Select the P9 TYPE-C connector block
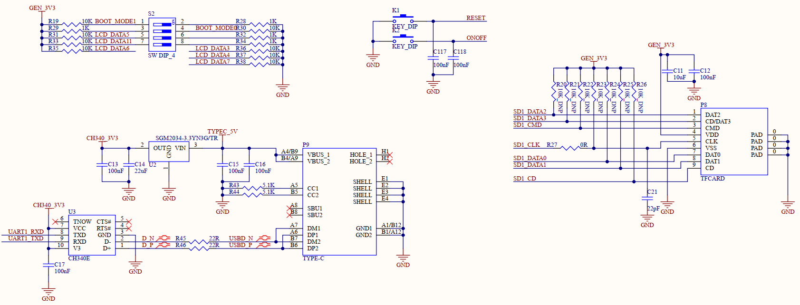The height and width of the screenshot is (305, 800). tap(339, 201)
